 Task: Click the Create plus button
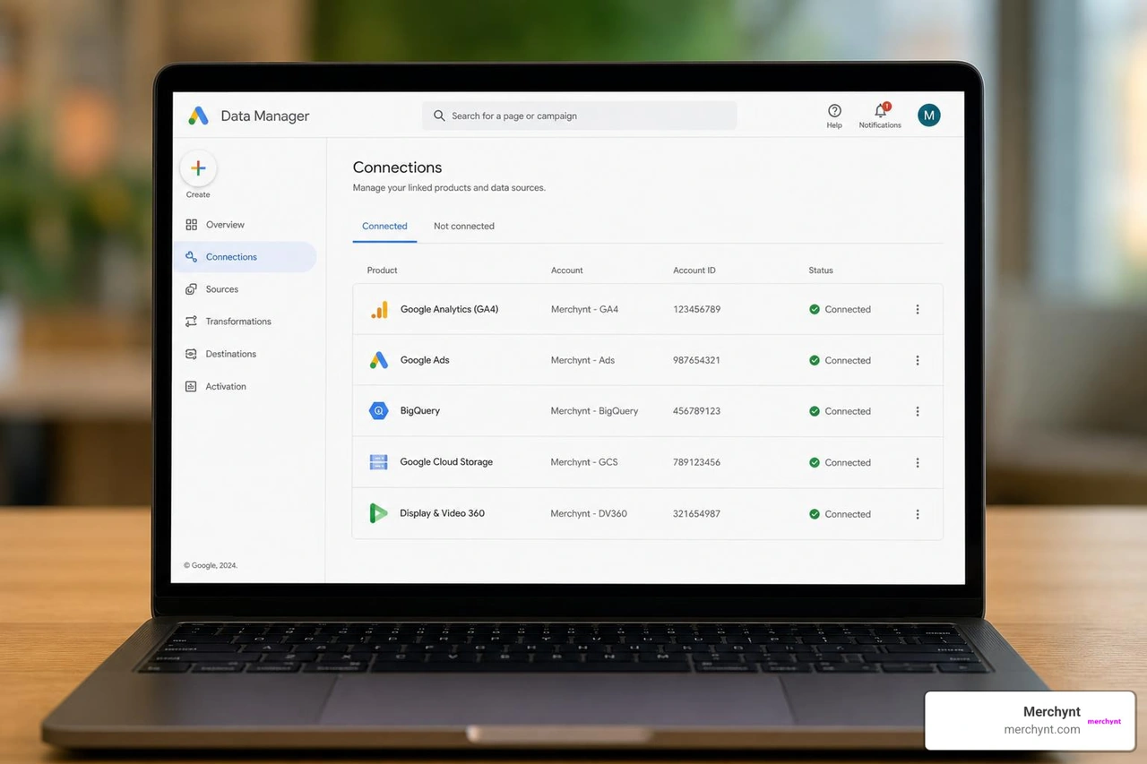tap(198, 168)
